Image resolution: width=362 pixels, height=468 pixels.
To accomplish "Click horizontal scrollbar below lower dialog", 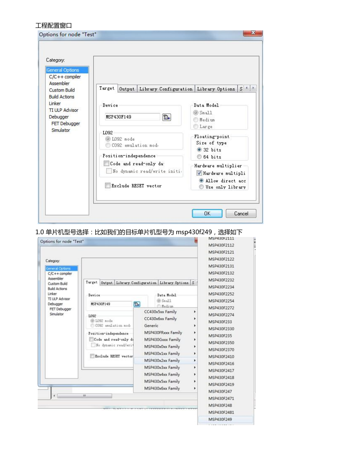I will [x=85, y=396].
